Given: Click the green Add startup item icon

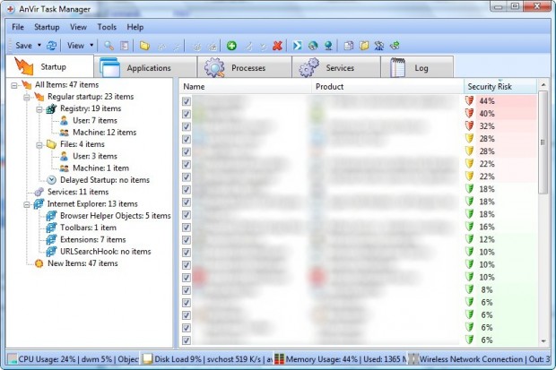Looking at the screenshot, I should pyautogui.click(x=231, y=45).
